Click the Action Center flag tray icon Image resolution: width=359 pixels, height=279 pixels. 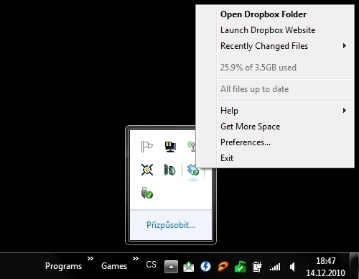[x=146, y=146]
